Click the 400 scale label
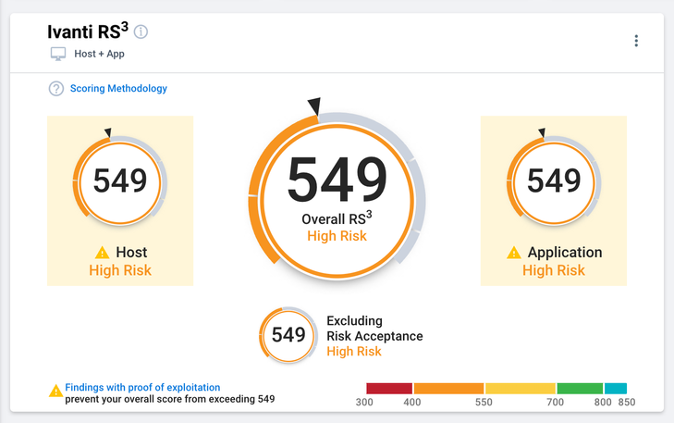The image size is (674, 423). point(411,403)
